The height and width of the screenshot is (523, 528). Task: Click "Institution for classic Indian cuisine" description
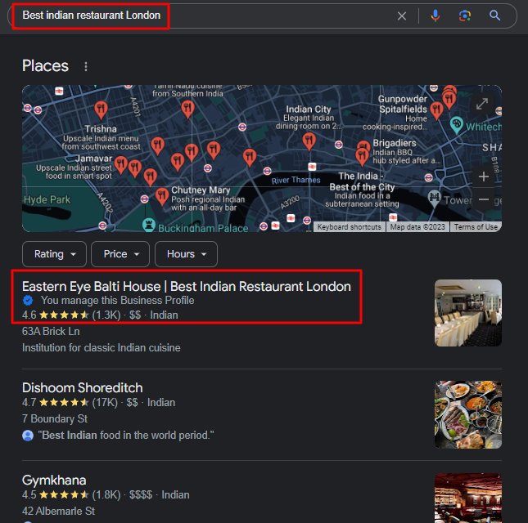pos(101,348)
